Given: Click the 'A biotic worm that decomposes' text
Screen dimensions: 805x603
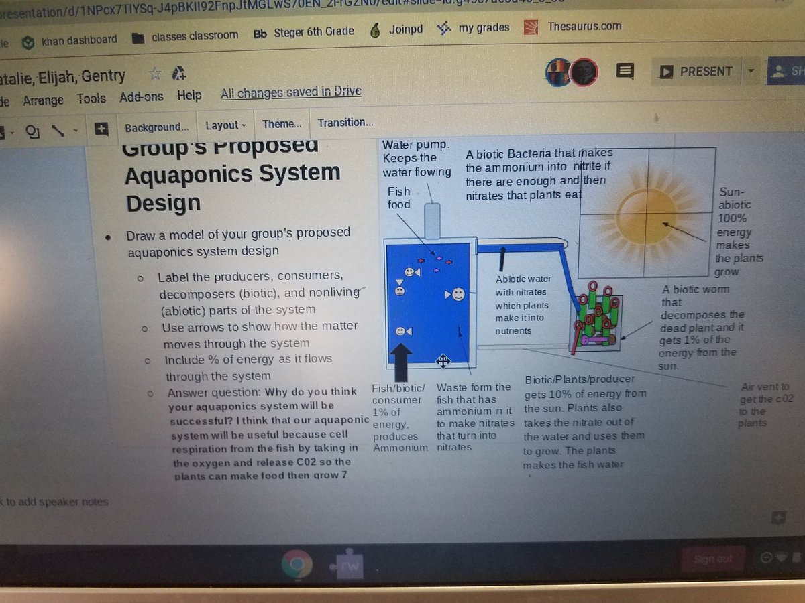Looking at the screenshot, I should 702,328.
